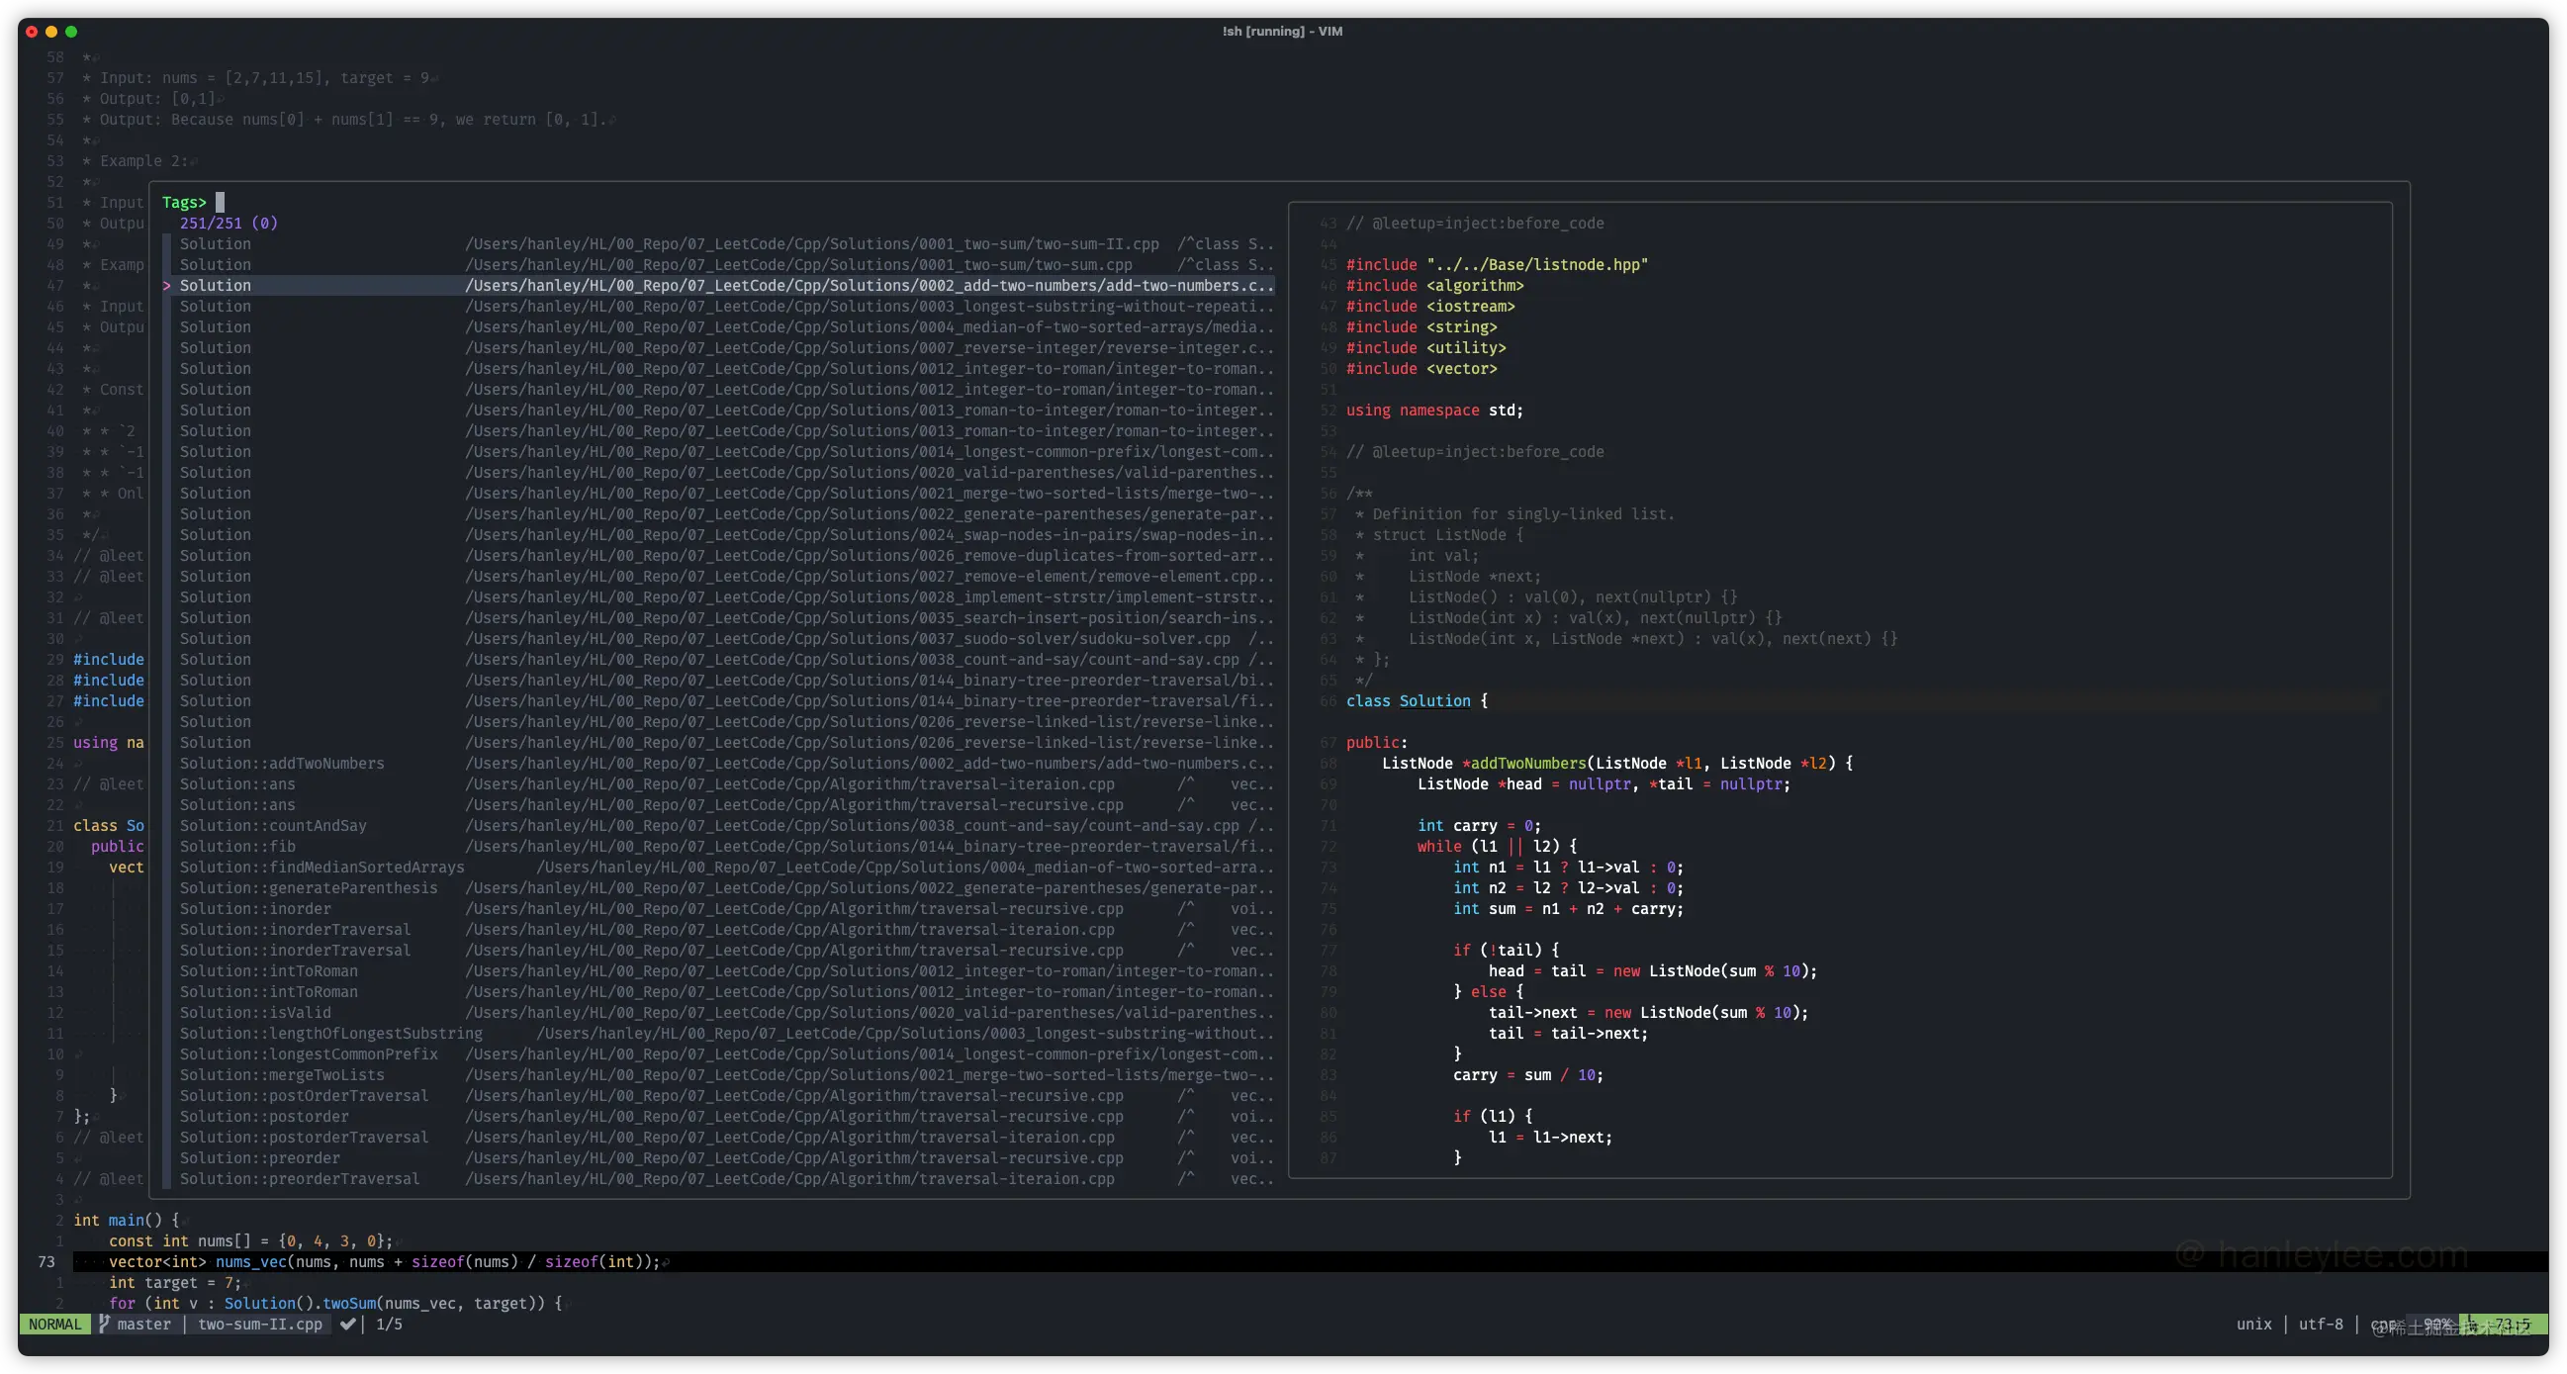Click #include <algorithm> in preview pane

click(1435, 286)
